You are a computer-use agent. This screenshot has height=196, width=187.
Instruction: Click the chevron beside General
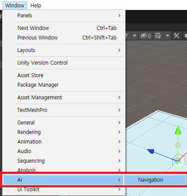[x=119, y=123]
